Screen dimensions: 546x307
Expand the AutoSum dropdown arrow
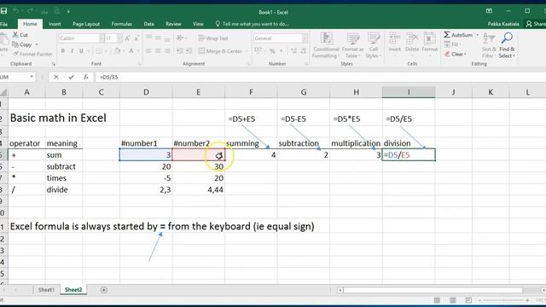(x=478, y=35)
